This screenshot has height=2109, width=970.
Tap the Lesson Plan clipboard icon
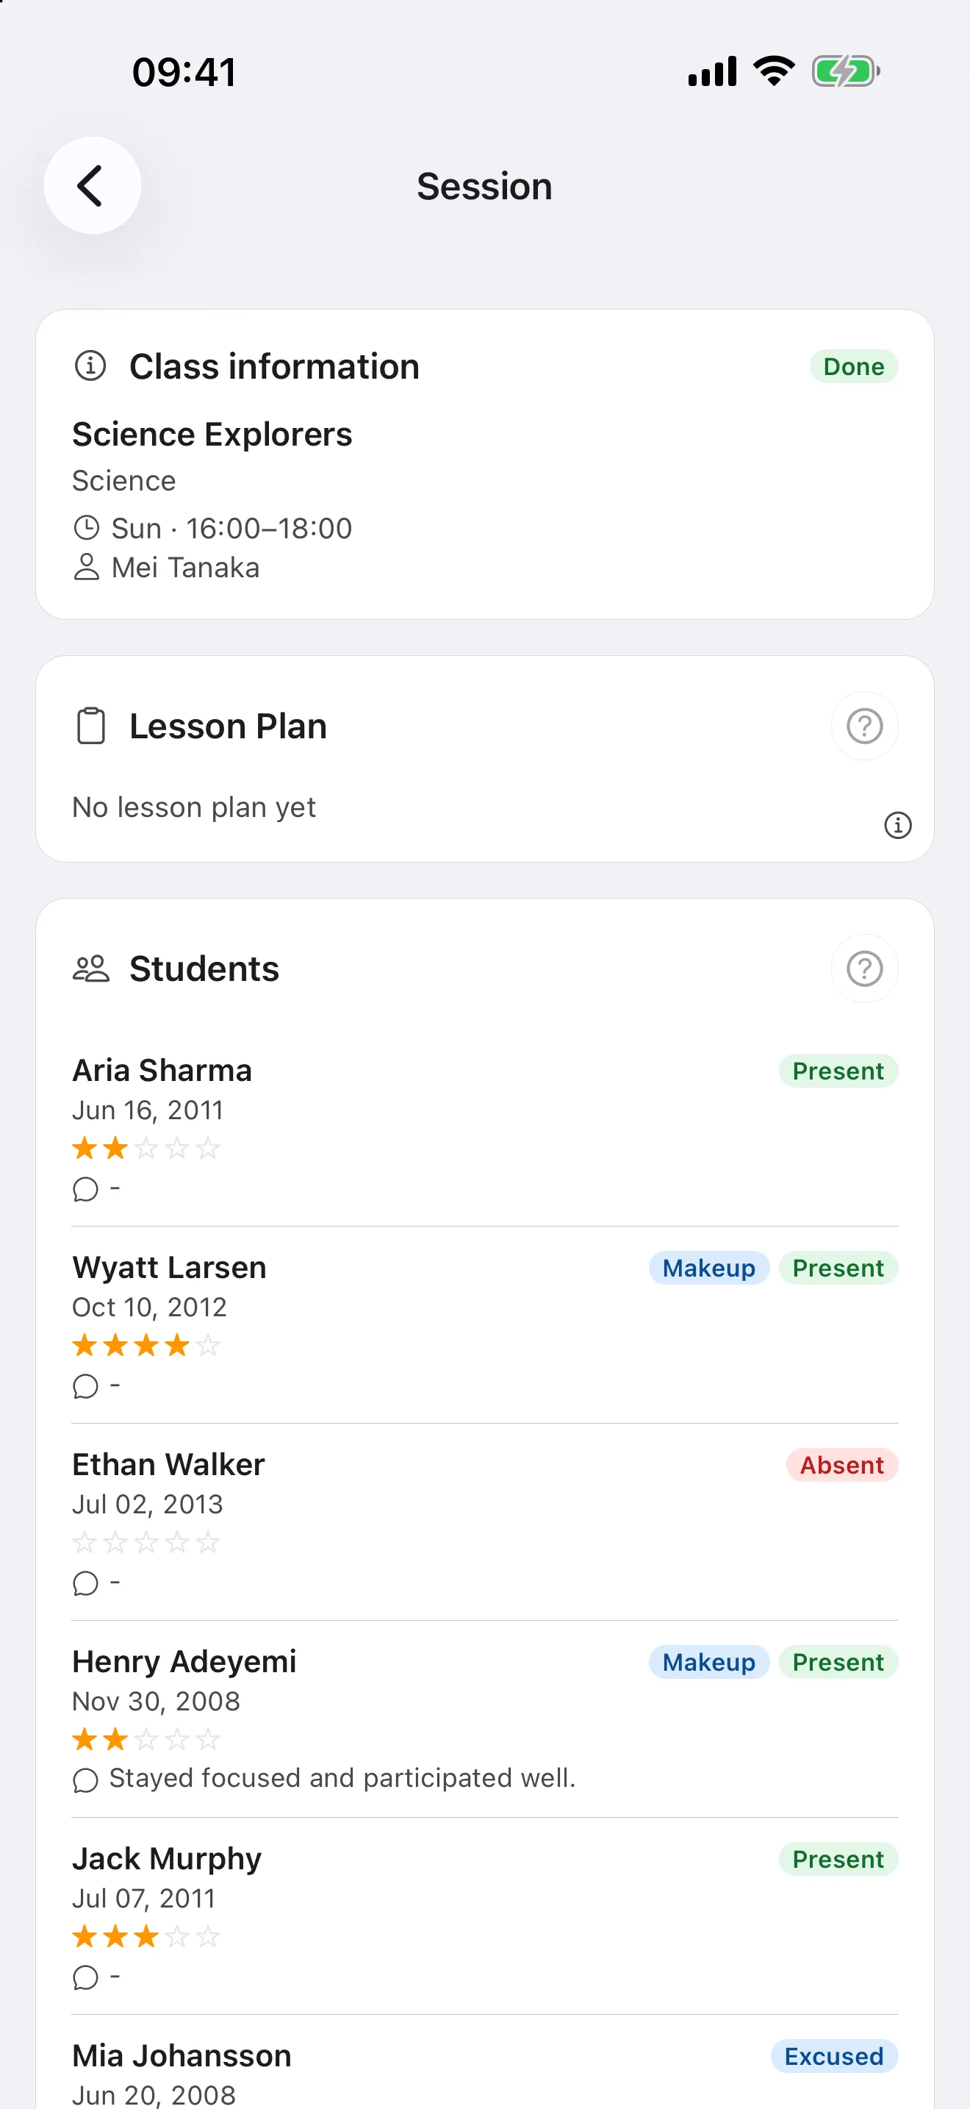pos(91,725)
